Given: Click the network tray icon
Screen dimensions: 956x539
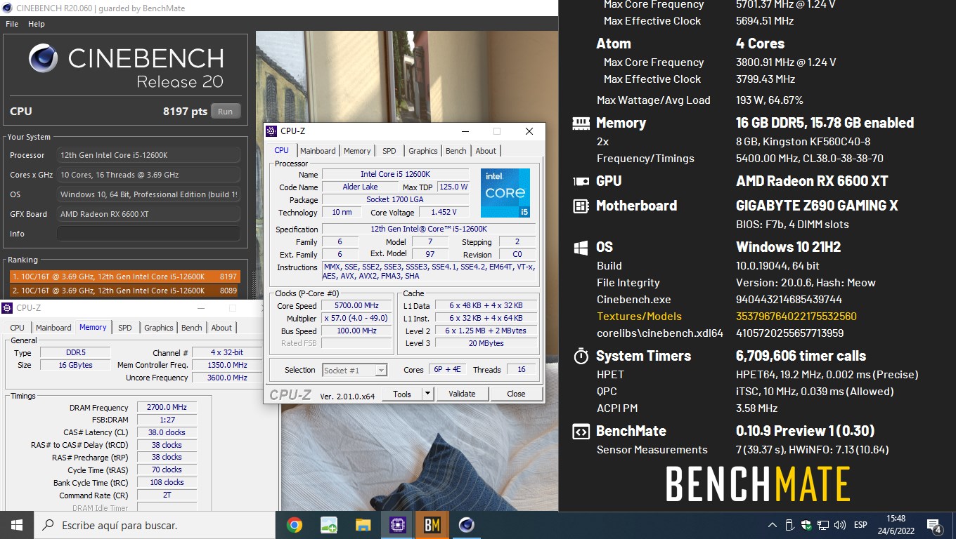Looking at the screenshot, I should click(x=822, y=525).
